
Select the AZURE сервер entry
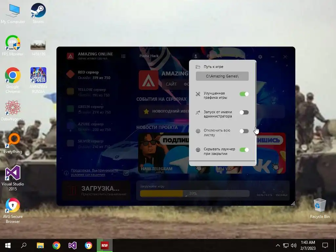coord(88,126)
